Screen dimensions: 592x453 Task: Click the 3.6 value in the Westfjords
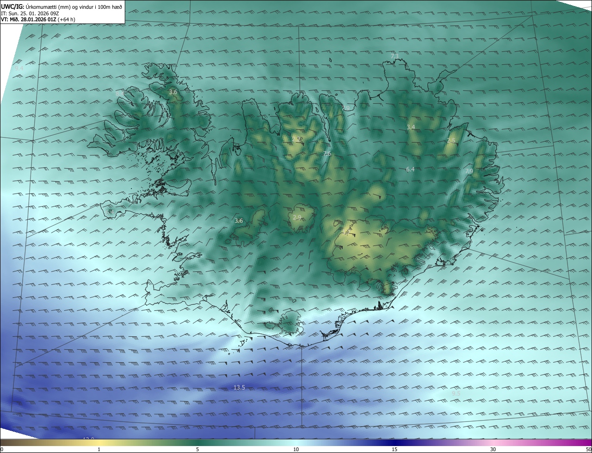pos(173,92)
